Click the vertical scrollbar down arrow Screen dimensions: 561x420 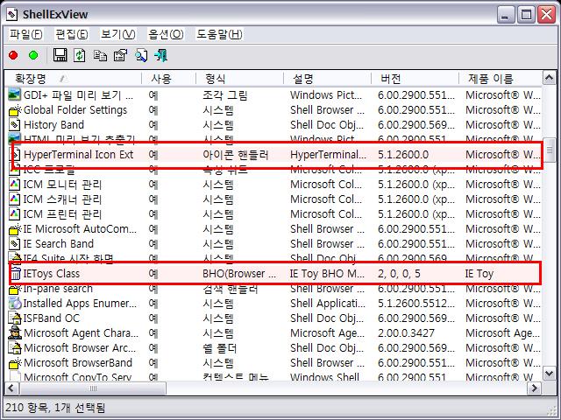[550, 374]
